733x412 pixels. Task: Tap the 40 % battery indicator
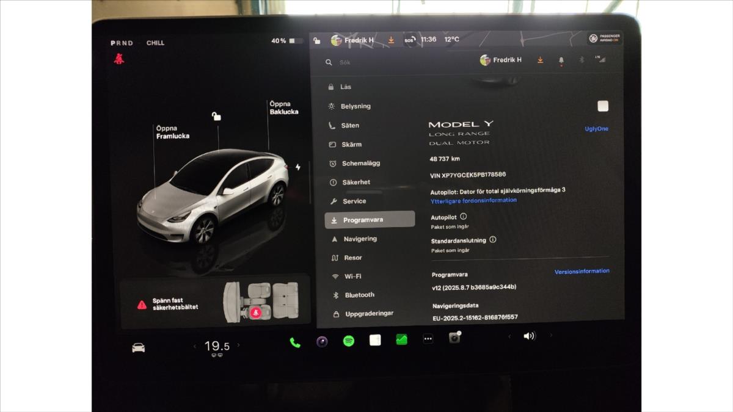287,41
